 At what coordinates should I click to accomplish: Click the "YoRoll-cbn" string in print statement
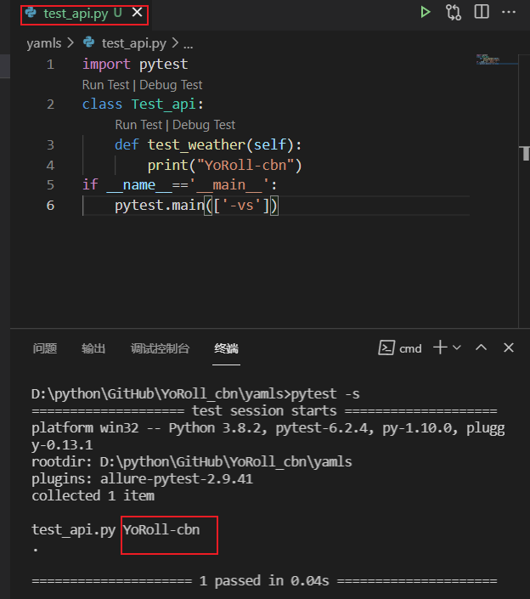245,165
